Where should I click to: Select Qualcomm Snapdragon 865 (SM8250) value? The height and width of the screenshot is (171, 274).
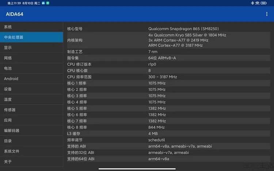click(x=183, y=29)
